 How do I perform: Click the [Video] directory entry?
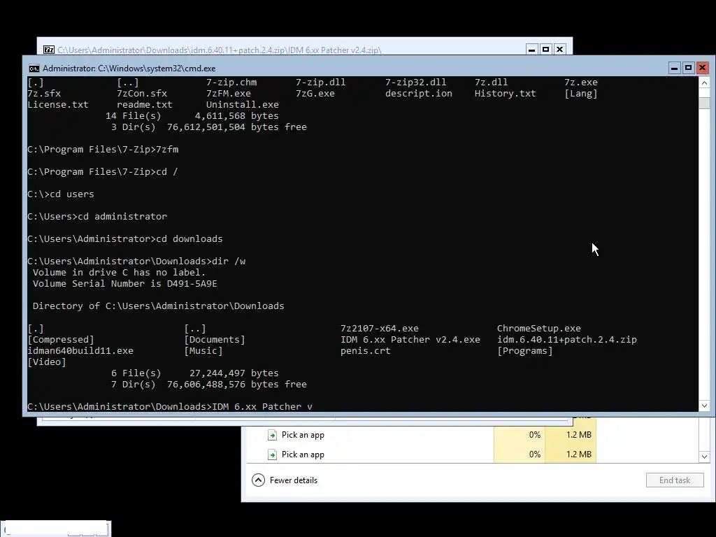pos(47,362)
